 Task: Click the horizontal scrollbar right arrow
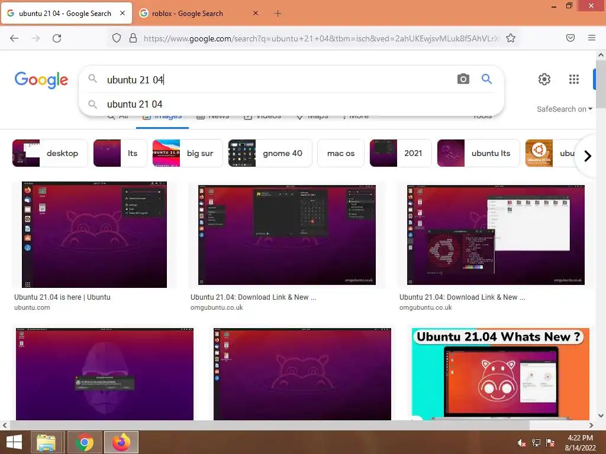[x=591, y=425]
